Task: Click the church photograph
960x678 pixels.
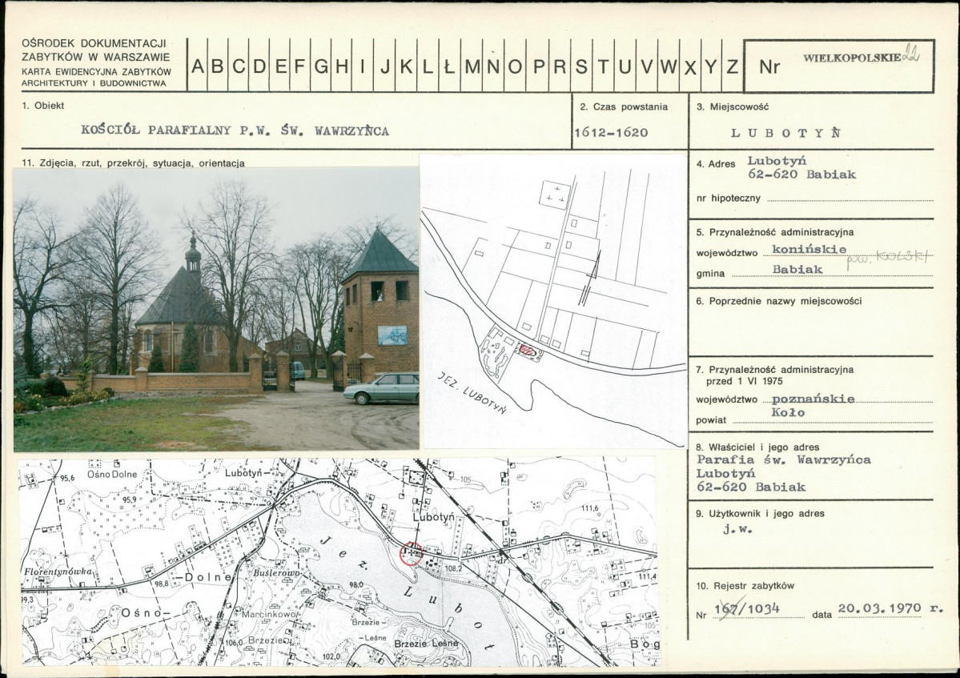Action: (216, 310)
